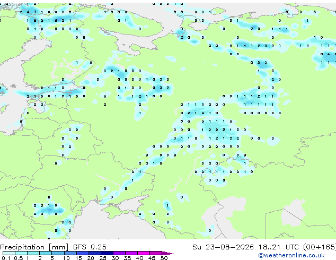Click the "Precipitation [mm]" title text
This screenshot has height=260, width=336.
(34, 247)
